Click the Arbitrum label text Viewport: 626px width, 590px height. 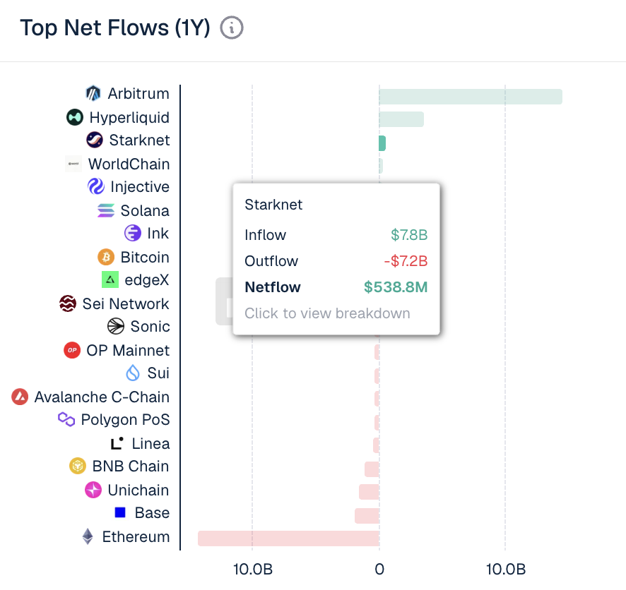138,94
